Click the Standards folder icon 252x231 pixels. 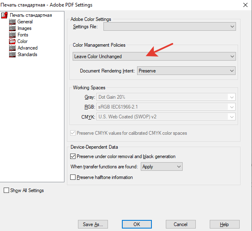click(x=12, y=54)
